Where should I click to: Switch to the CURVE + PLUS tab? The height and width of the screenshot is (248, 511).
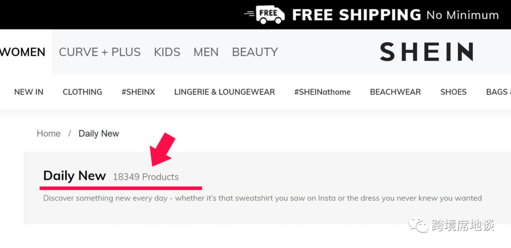pyautogui.click(x=100, y=52)
